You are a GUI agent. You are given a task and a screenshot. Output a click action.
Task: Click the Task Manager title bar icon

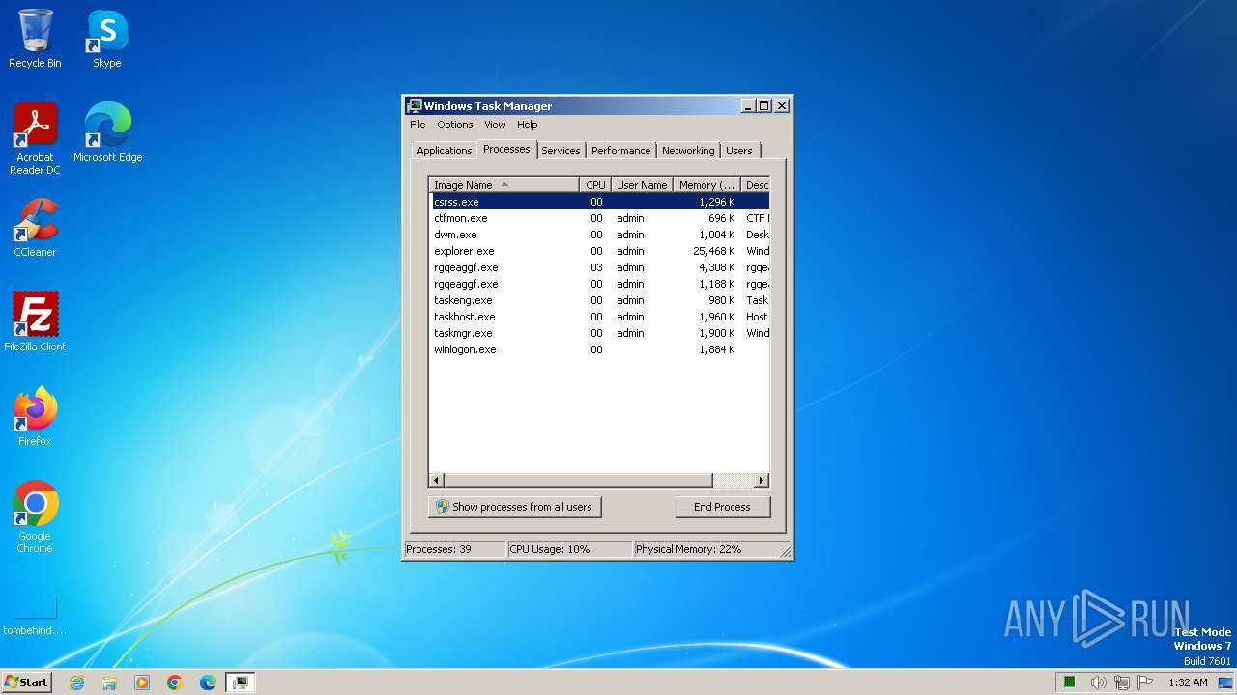pos(414,106)
